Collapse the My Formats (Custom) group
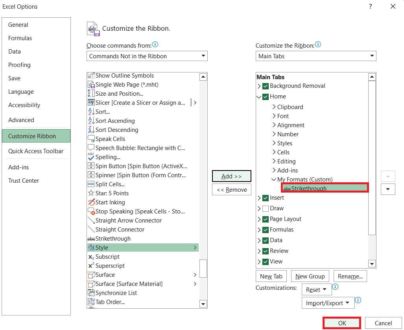This screenshot has width=404, height=330. (x=274, y=179)
